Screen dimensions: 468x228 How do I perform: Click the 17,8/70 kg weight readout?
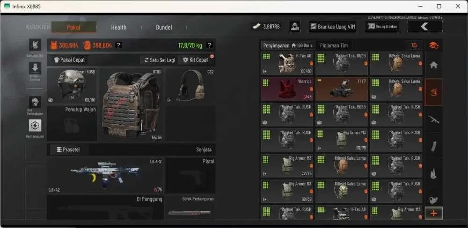[190, 45]
